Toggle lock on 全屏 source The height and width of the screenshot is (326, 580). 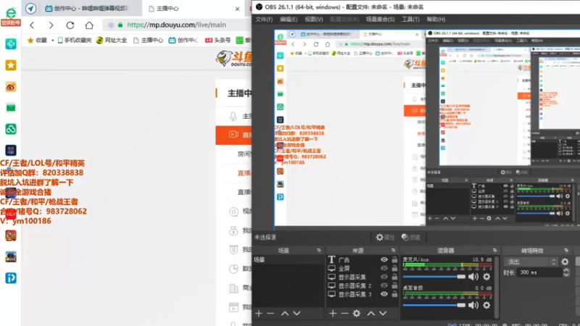[394, 268]
